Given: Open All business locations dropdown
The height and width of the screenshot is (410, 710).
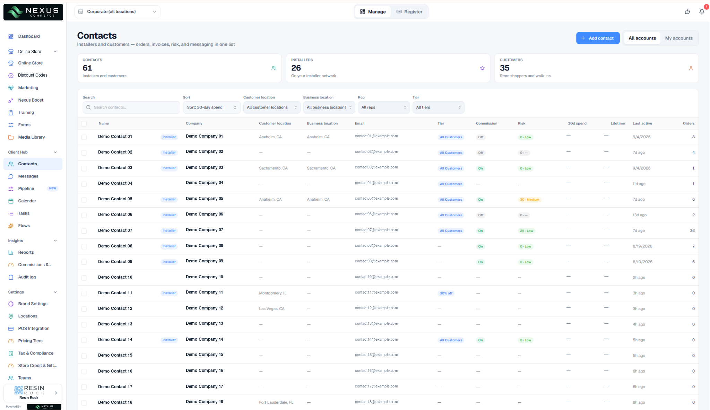Looking at the screenshot, I should coord(329,107).
